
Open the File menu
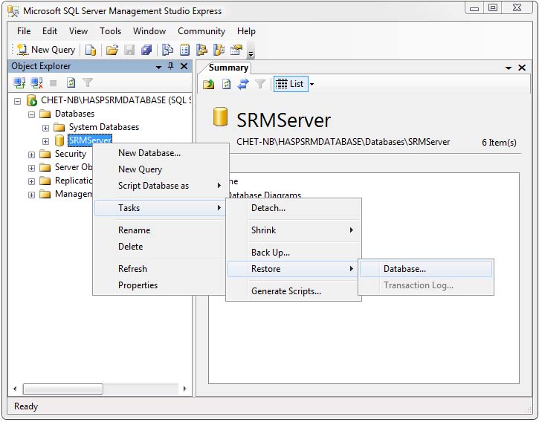24,31
